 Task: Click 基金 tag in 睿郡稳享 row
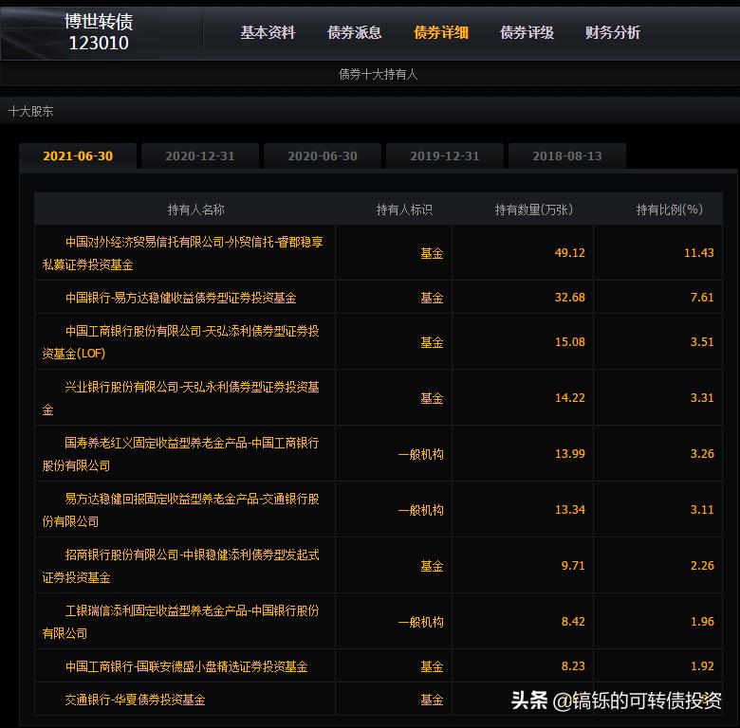tap(432, 253)
